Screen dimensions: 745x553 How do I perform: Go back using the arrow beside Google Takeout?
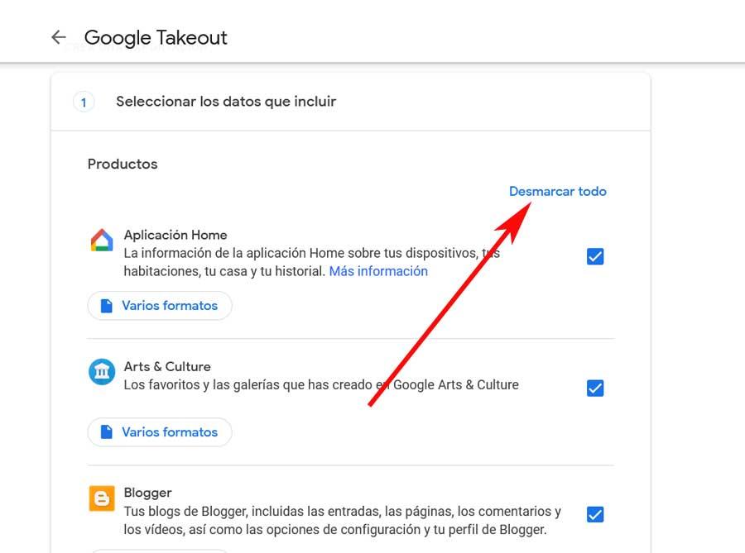[x=58, y=37]
